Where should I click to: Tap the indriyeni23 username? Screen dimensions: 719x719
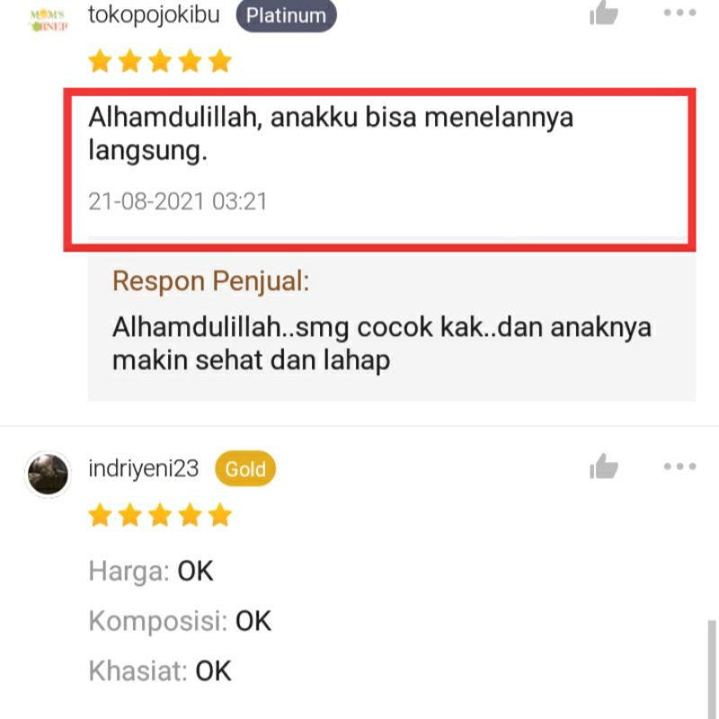point(144,468)
